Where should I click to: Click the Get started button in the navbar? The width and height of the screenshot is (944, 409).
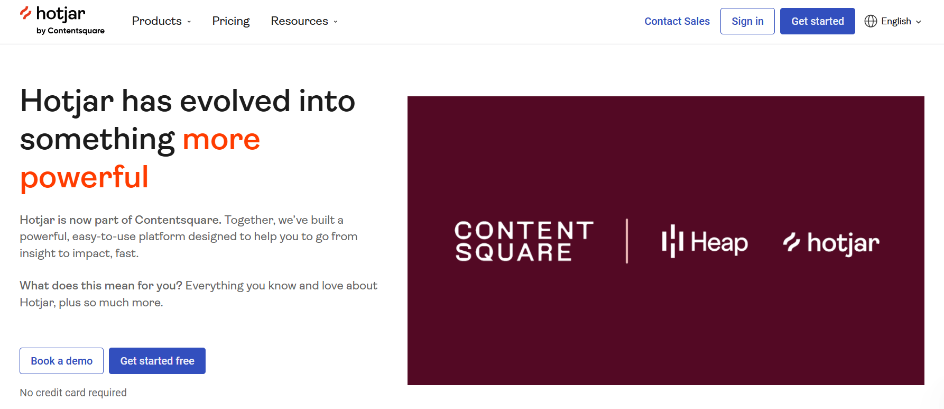point(817,21)
